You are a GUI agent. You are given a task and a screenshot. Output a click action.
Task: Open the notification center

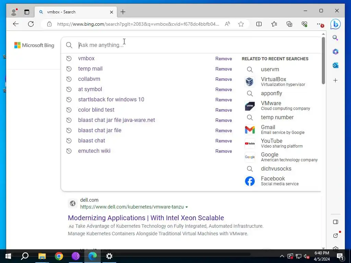[340, 256]
